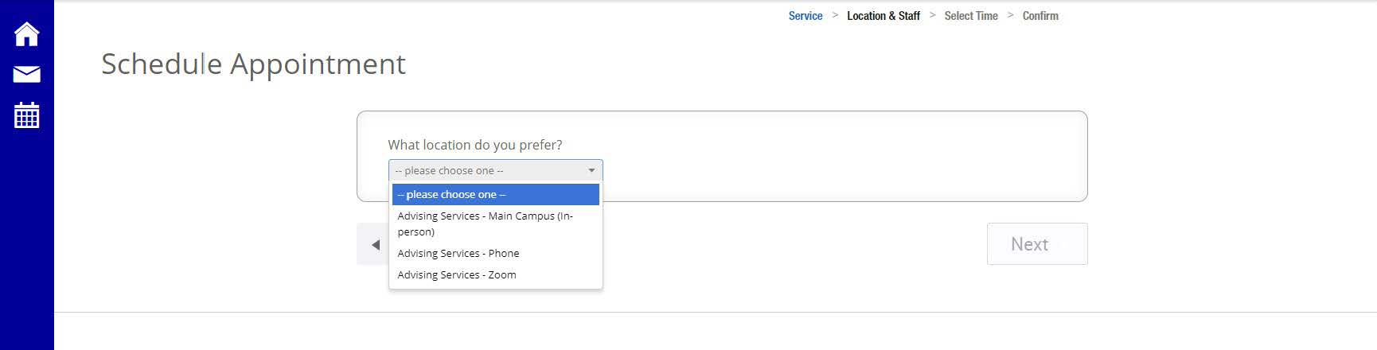The width and height of the screenshot is (1377, 350).
Task: Click the location select box text
Action: 450,170
